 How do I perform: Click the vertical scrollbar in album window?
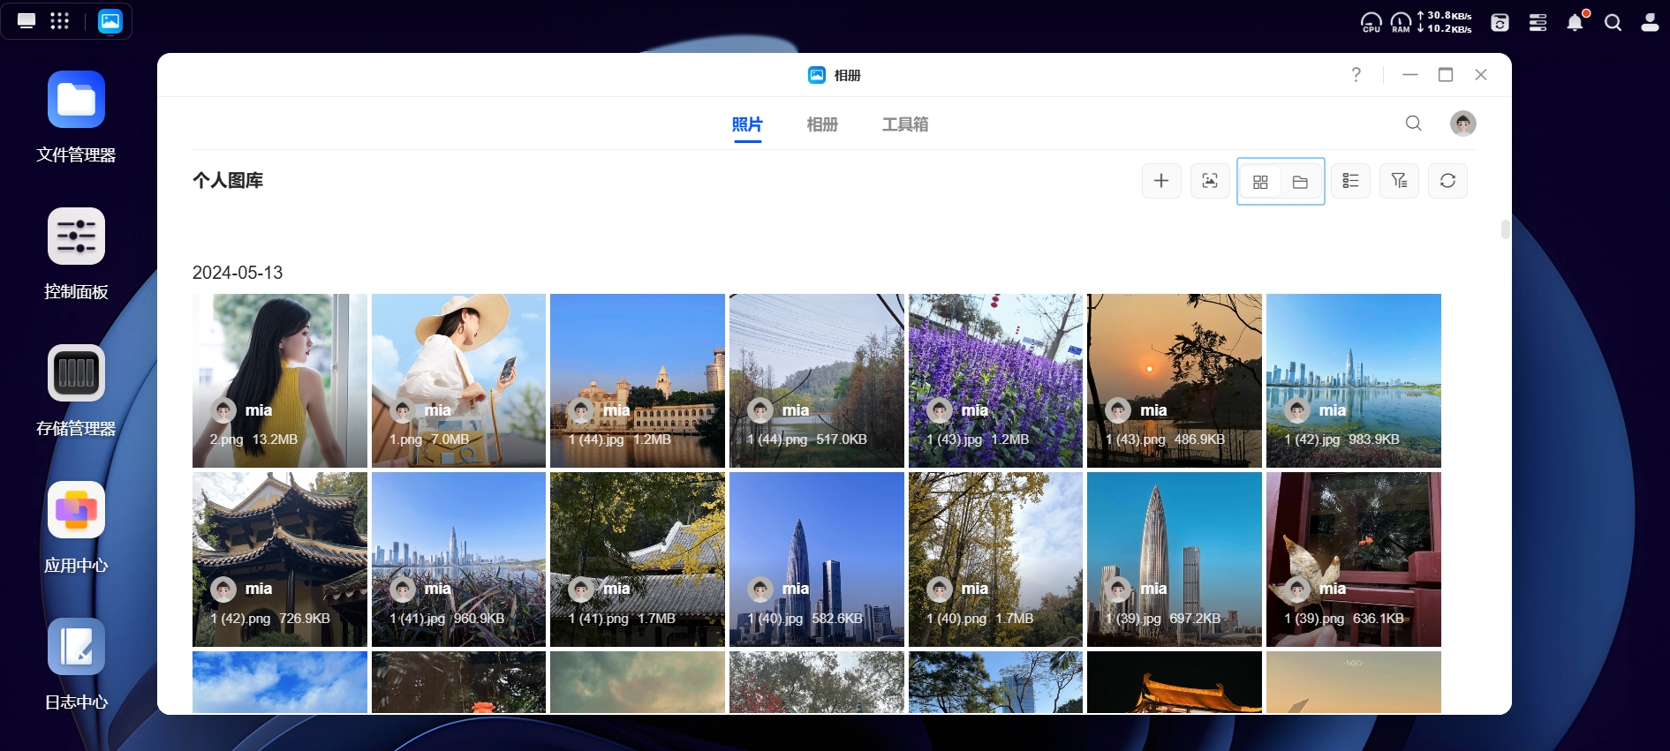(1505, 229)
